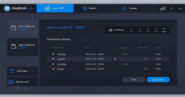This screenshot has height=97, width=185.
Task: Click the 5s inventory count
Action: click(140, 28)
